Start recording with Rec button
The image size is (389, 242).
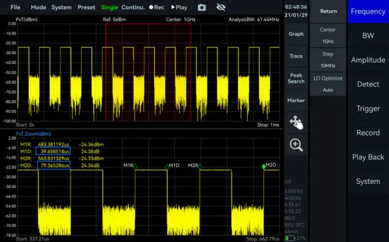(x=157, y=7)
